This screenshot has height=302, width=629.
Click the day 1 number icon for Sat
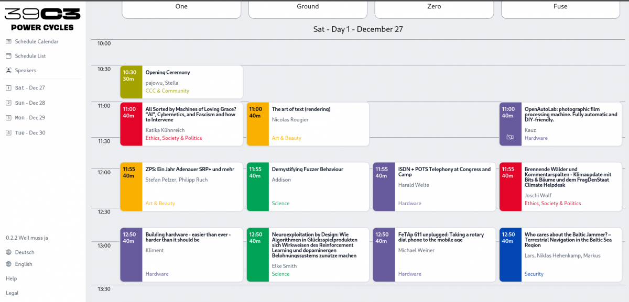[x=8, y=88]
